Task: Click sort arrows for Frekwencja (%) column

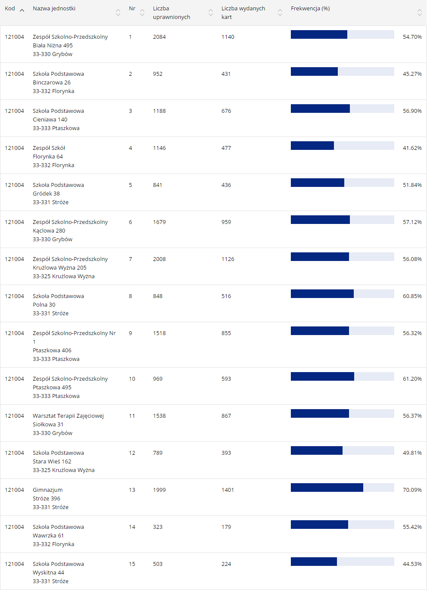Action: pyautogui.click(x=420, y=13)
